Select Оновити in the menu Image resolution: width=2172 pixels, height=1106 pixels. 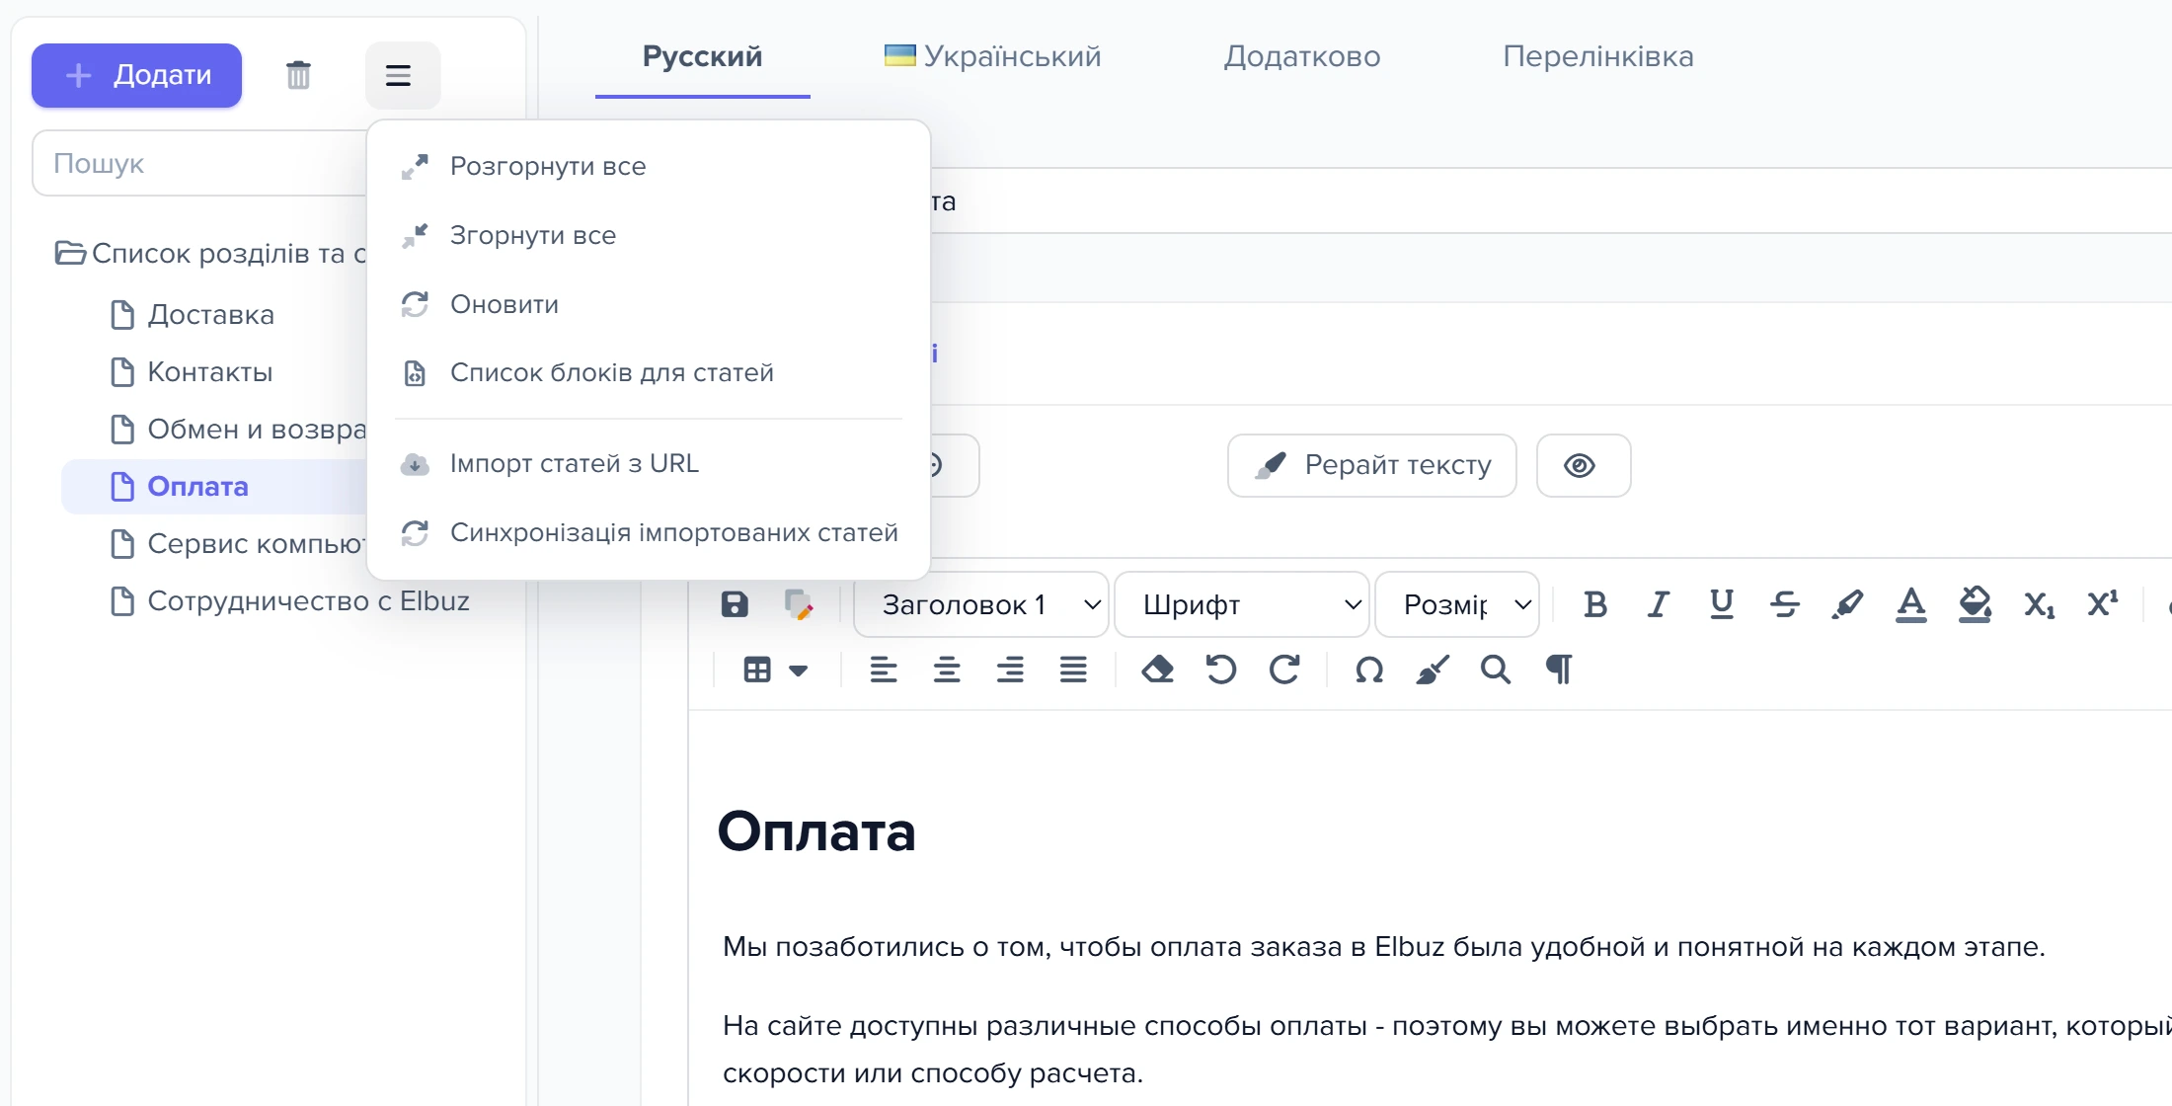point(648,304)
